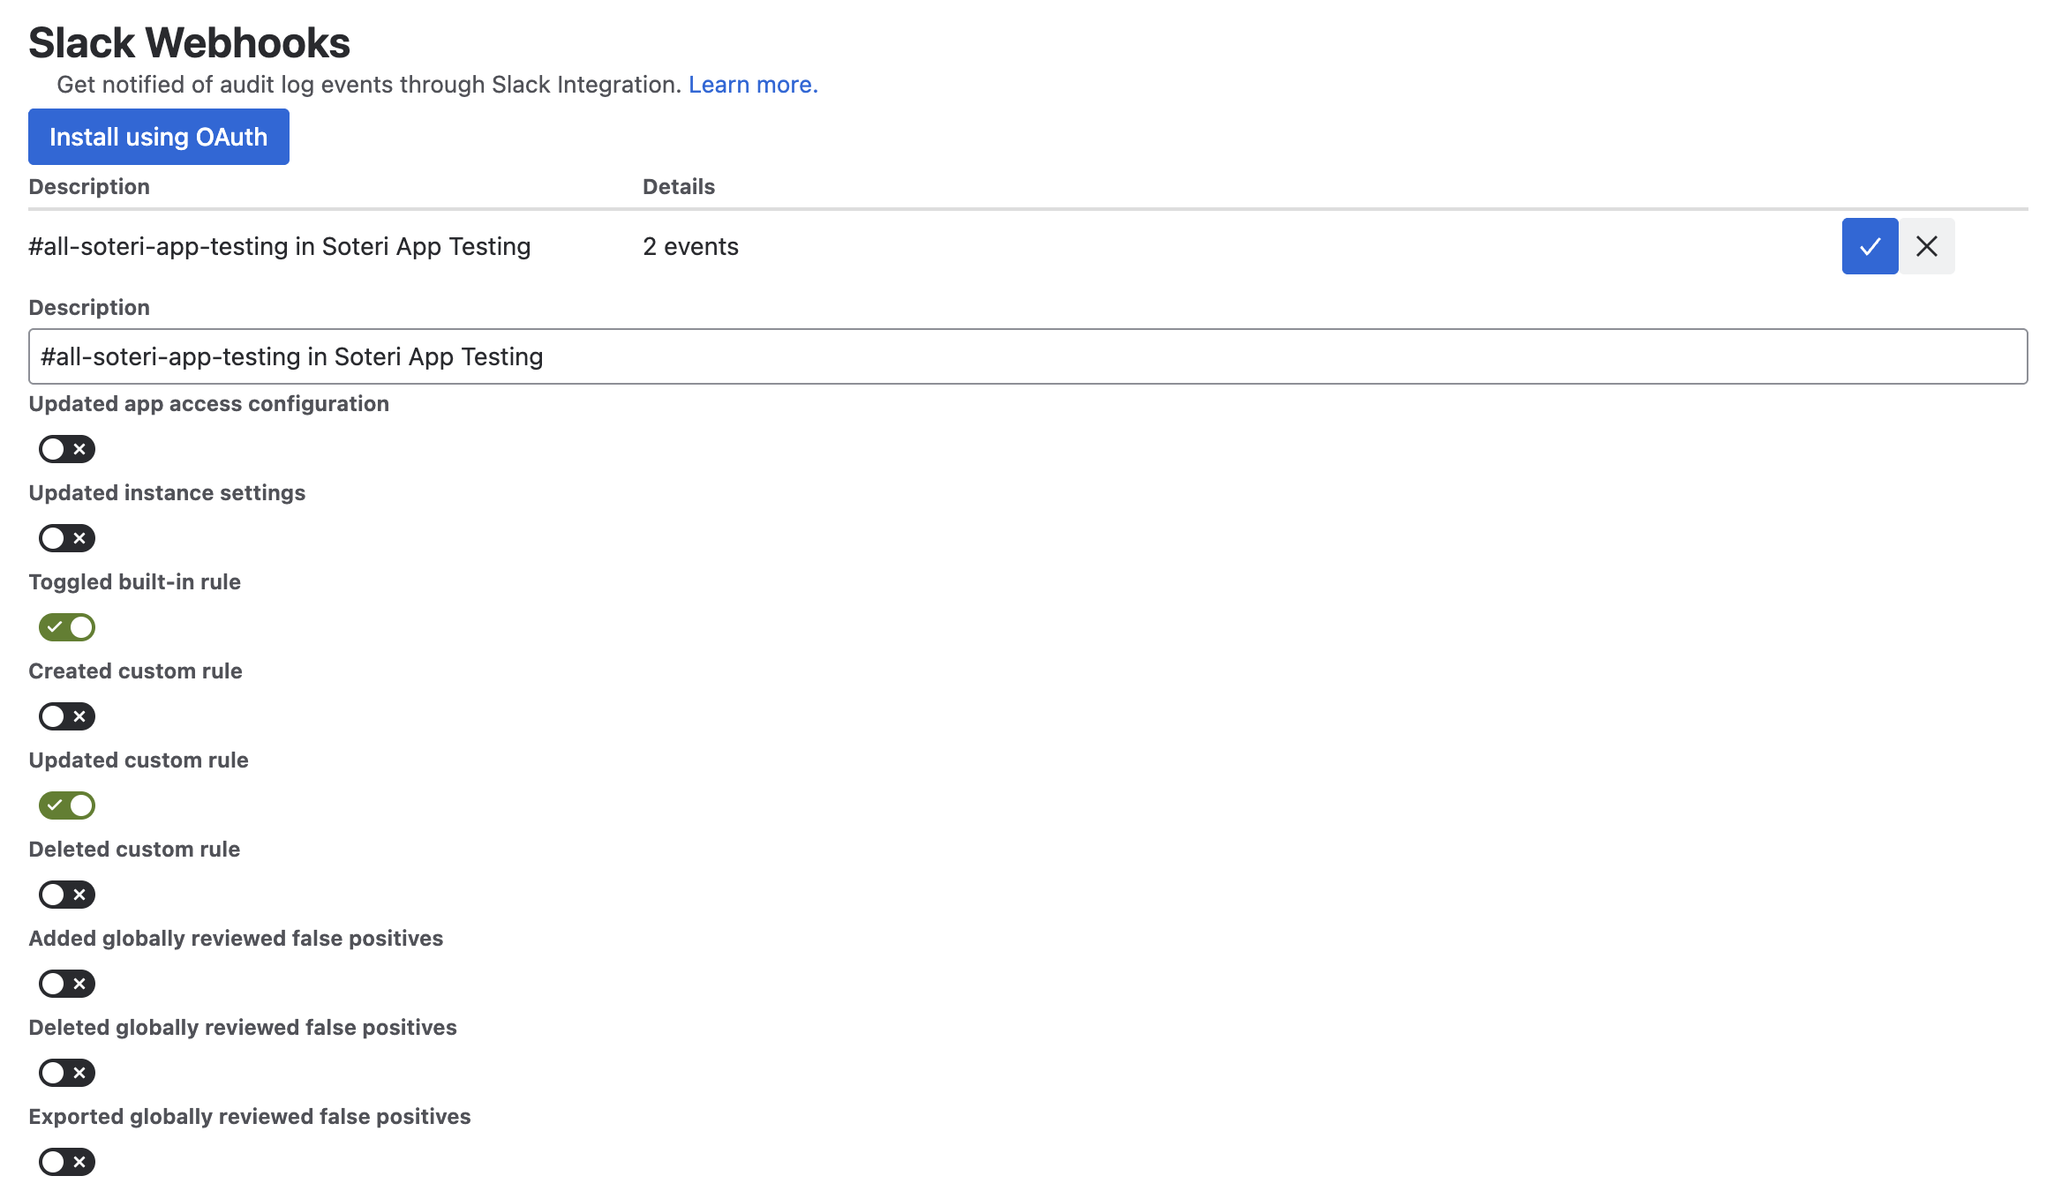Click the Slack Webhooks heading
The image size is (2062, 1191).
pyautogui.click(x=189, y=42)
